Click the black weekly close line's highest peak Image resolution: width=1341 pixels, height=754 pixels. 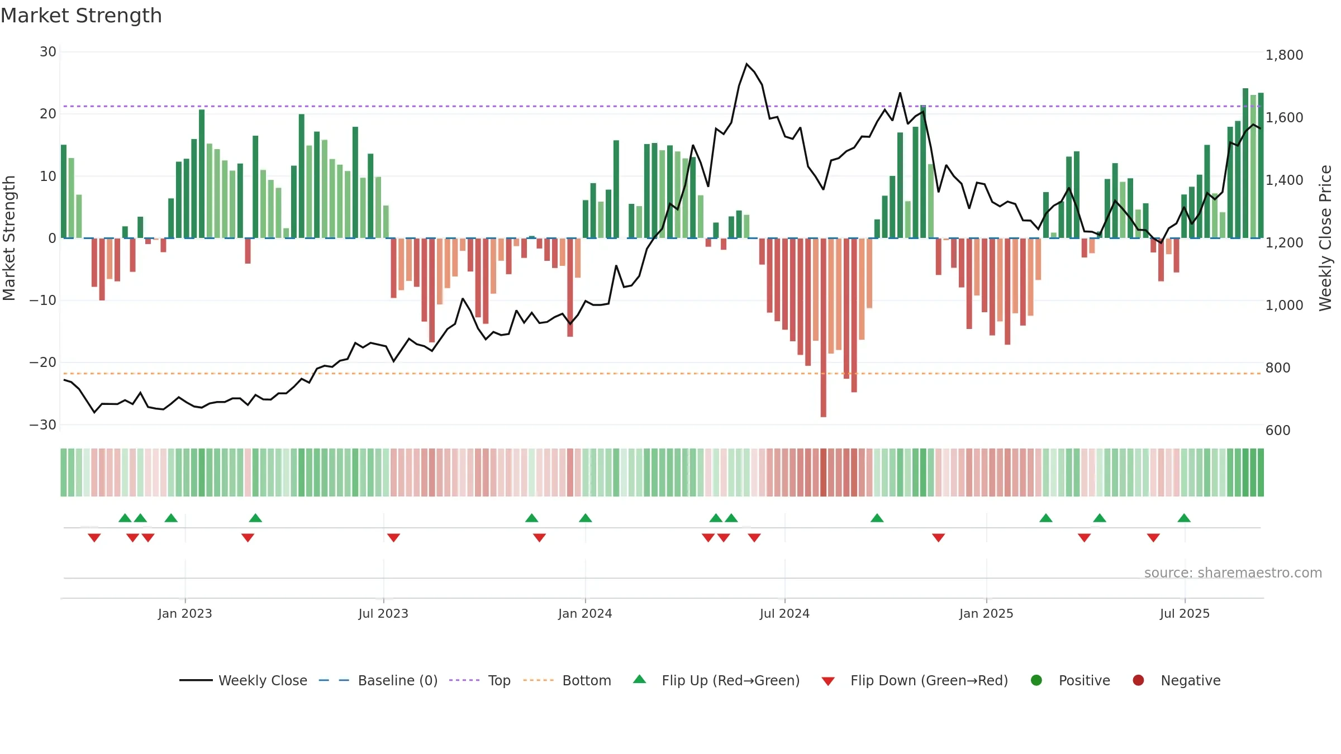click(x=746, y=64)
